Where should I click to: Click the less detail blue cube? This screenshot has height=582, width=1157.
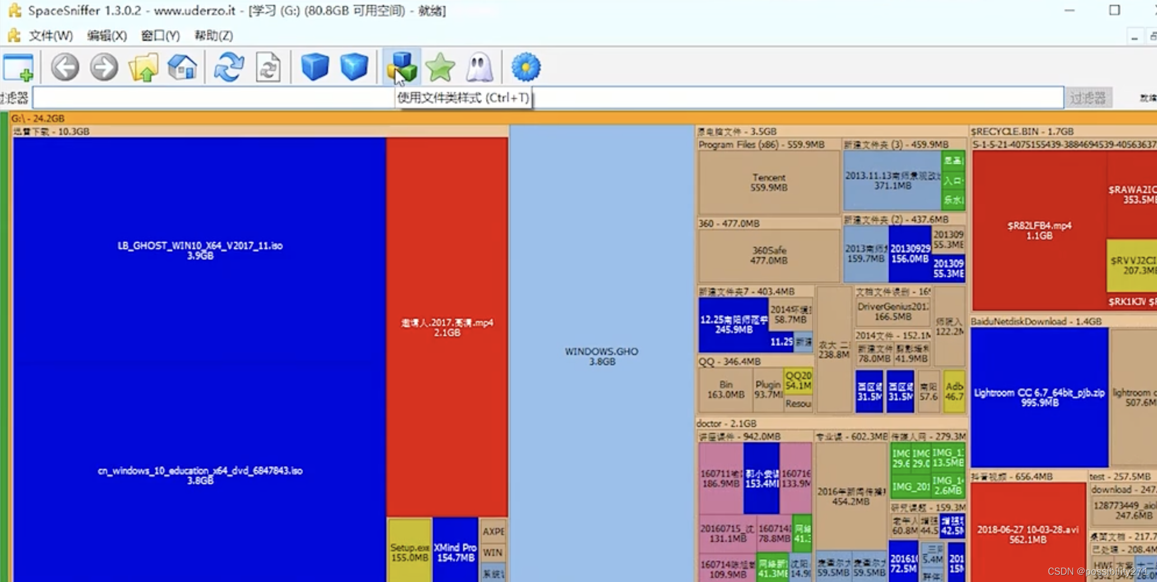(x=315, y=68)
